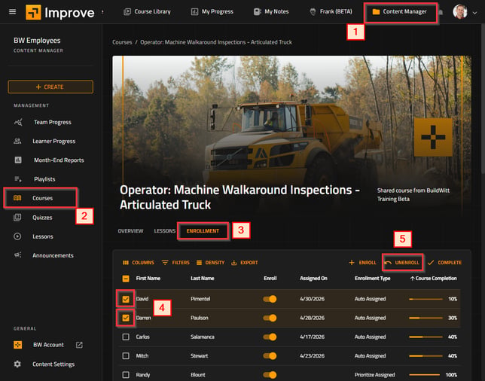Click David Pimentel's 10% completion bar
Viewport: 485px width, 381px height.
(x=426, y=299)
